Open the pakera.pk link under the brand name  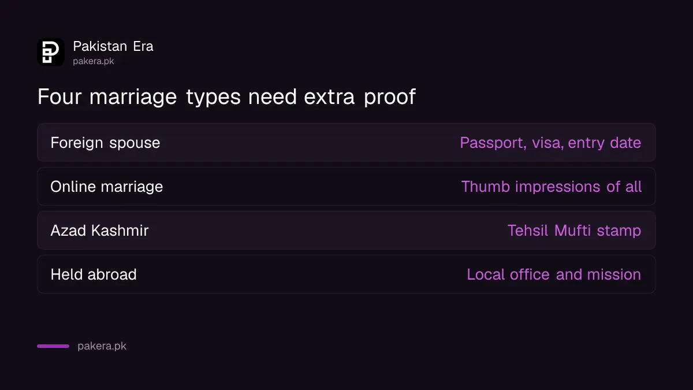[x=94, y=61]
